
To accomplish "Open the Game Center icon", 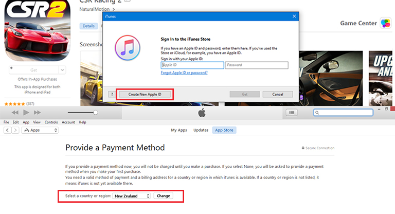I will (x=385, y=23).
